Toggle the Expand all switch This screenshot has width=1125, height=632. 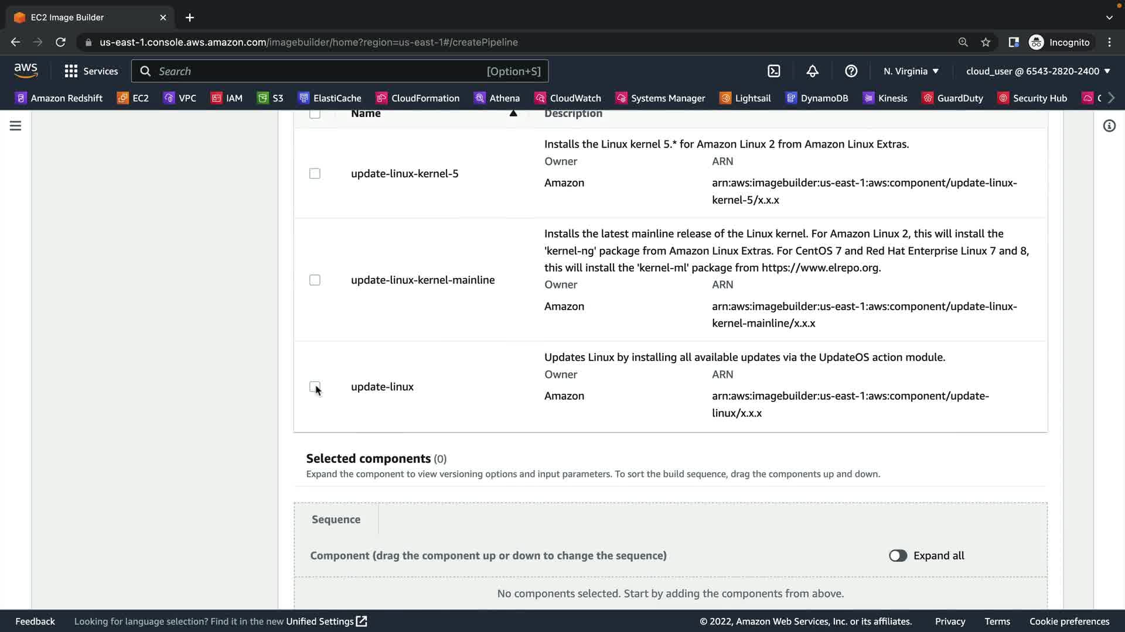click(x=898, y=555)
